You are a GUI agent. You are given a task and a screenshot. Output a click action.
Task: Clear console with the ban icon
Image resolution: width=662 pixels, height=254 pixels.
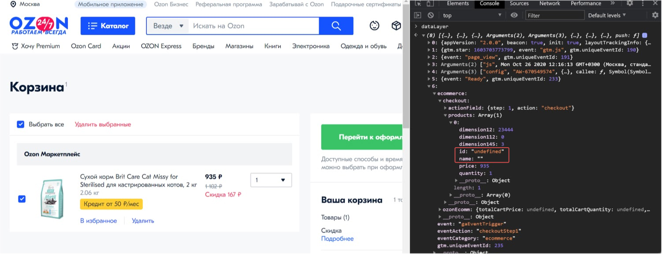pyautogui.click(x=430, y=15)
